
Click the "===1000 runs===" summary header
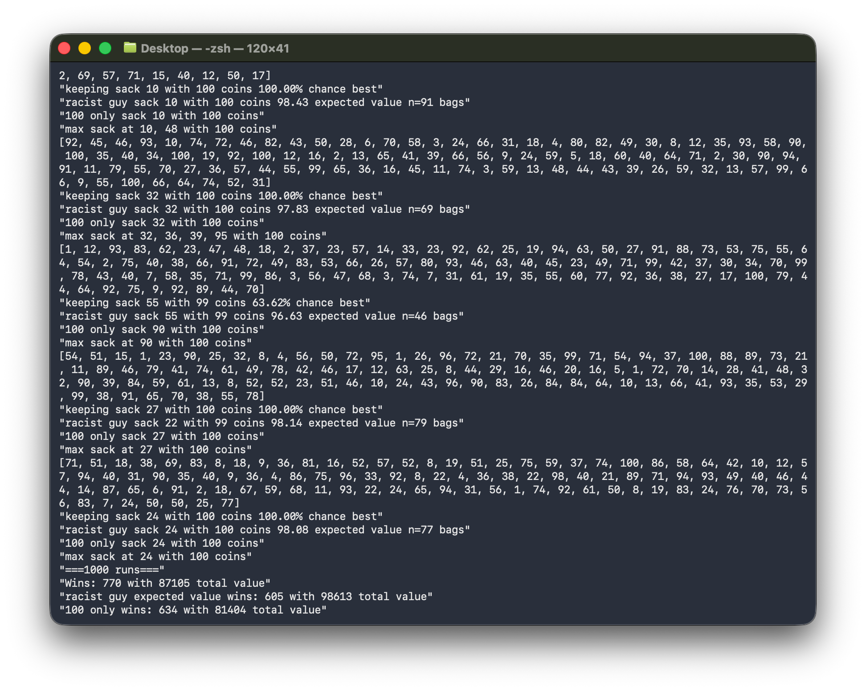112,570
